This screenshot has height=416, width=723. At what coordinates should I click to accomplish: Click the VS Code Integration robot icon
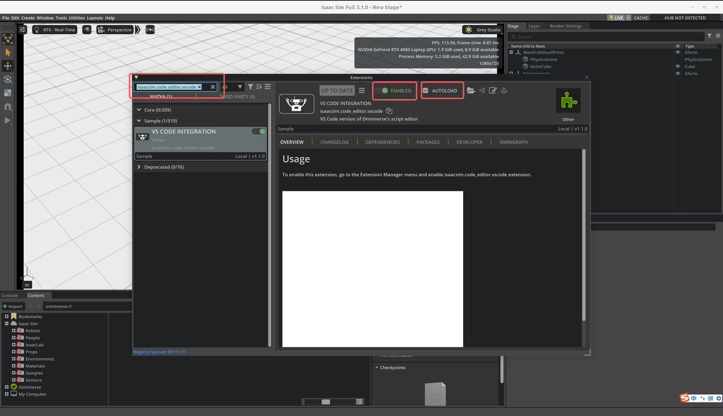tap(297, 104)
